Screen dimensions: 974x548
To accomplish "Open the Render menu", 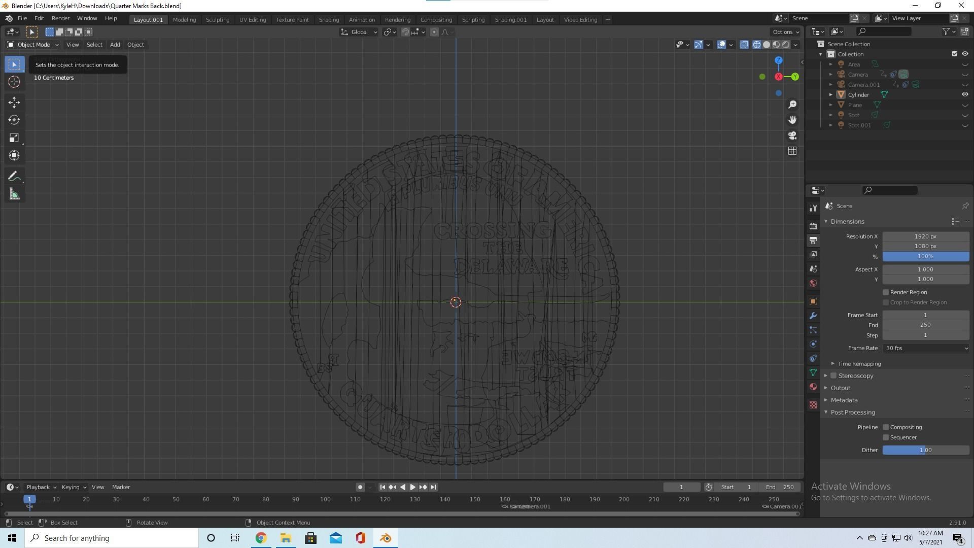I will click(x=60, y=18).
